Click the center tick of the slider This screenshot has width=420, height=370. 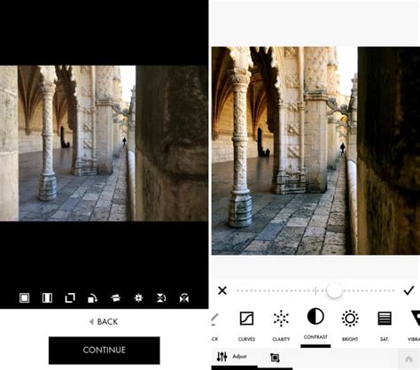tap(315, 290)
